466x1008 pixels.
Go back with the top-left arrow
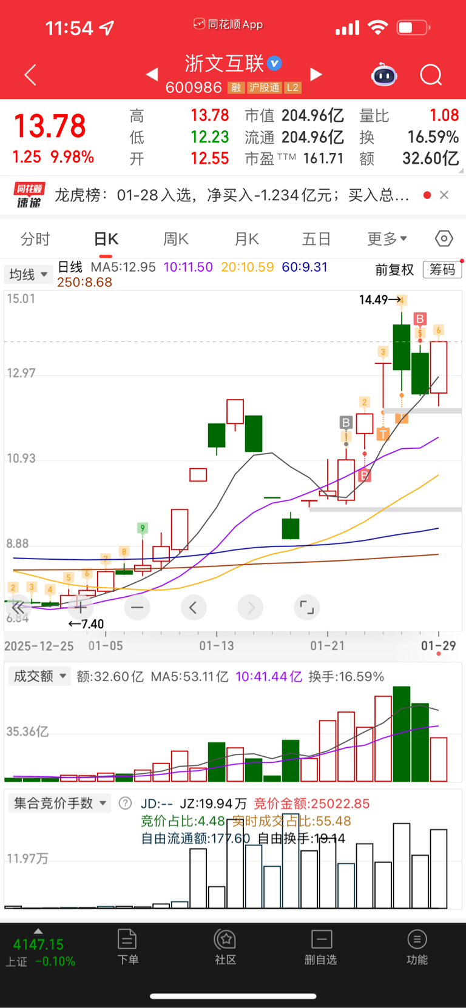click(x=30, y=75)
